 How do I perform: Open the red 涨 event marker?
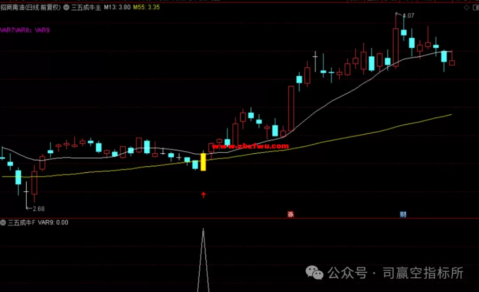click(291, 214)
